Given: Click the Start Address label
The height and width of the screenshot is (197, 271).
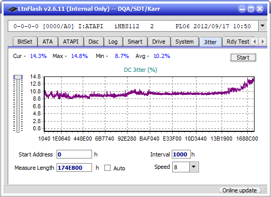Looking at the screenshot, I should click(35, 154).
